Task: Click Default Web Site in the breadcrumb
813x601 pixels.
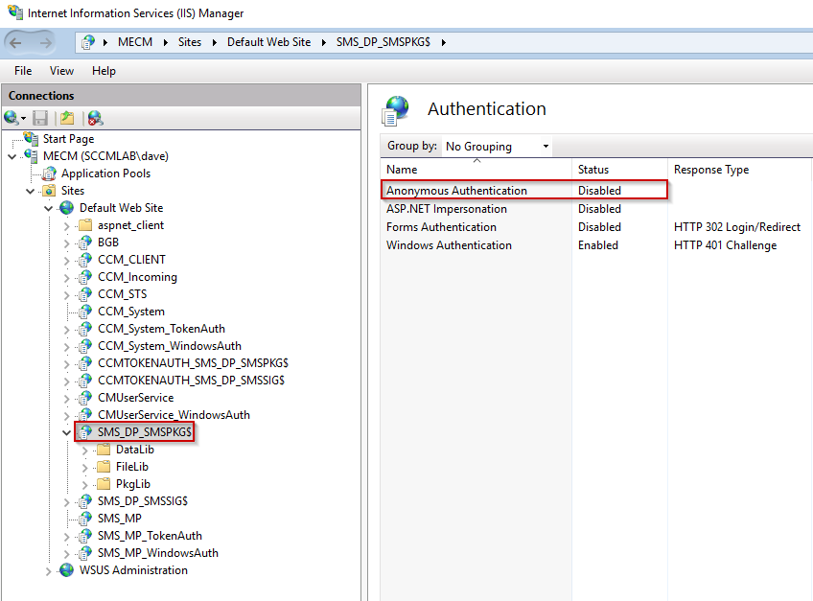Action: pyautogui.click(x=269, y=42)
